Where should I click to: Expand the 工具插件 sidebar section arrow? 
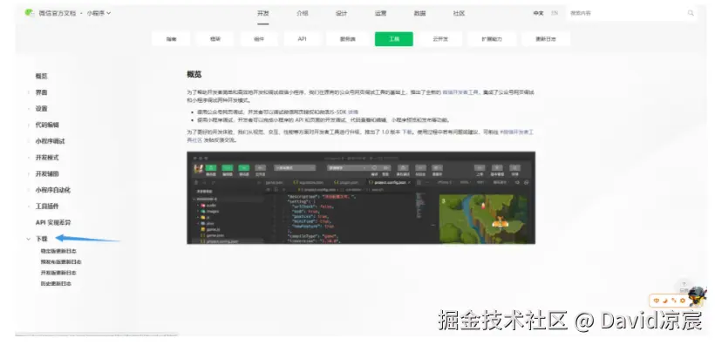(x=28, y=206)
